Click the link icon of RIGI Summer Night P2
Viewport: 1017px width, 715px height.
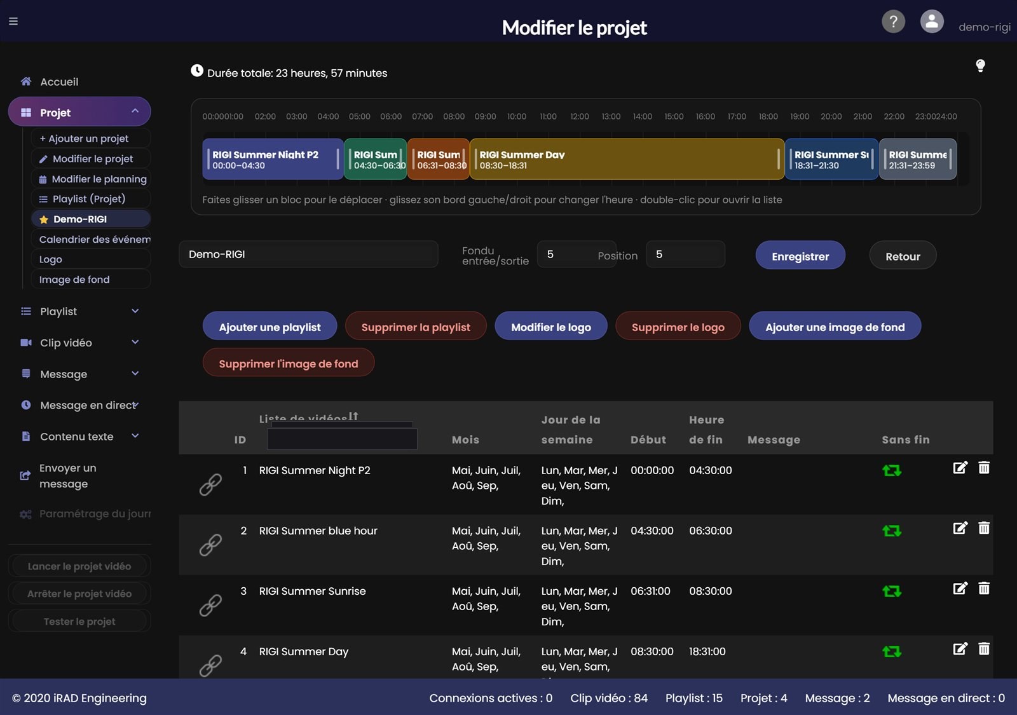[x=210, y=484]
